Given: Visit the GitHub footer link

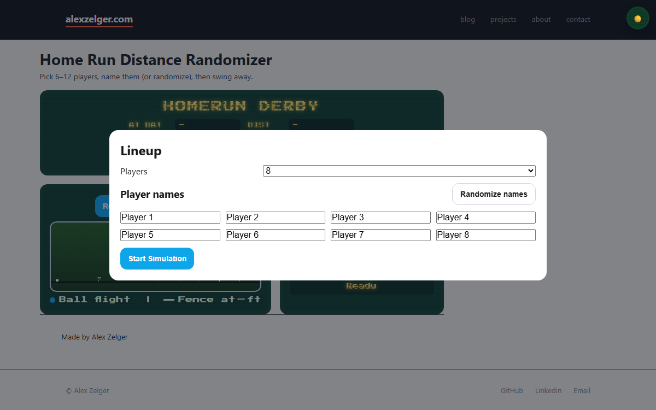Looking at the screenshot, I should point(512,390).
